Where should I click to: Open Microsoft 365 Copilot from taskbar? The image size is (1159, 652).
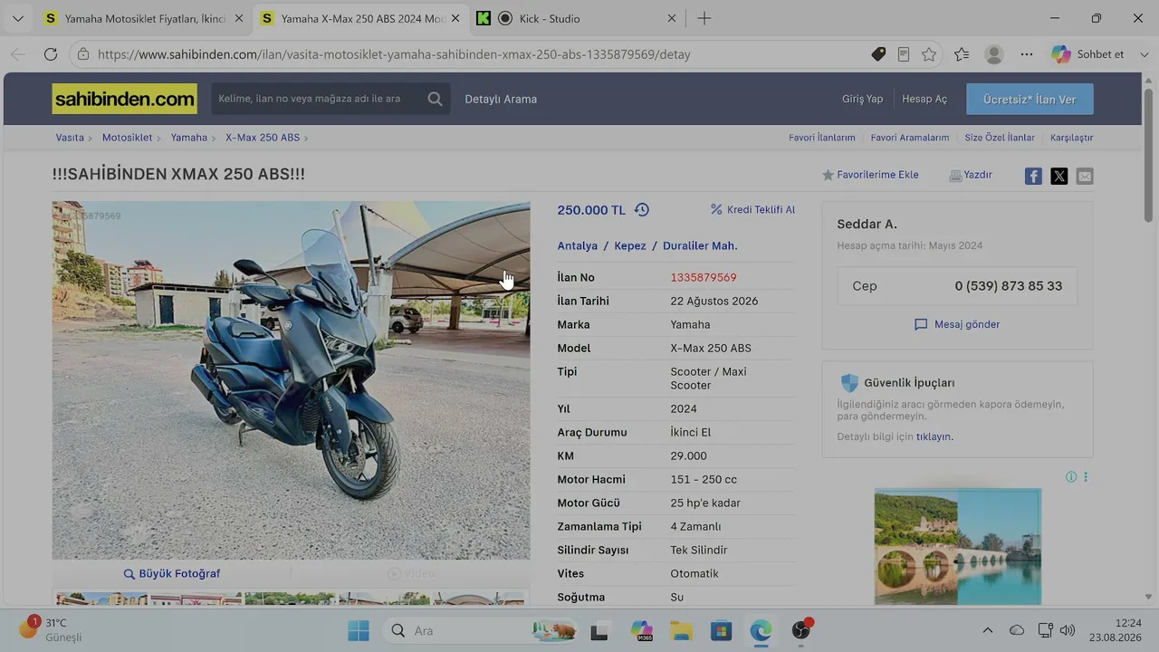[x=642, y=630]
